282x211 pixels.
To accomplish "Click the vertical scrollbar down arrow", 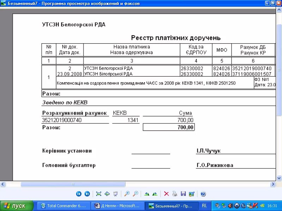I will (x=279, y=178).
